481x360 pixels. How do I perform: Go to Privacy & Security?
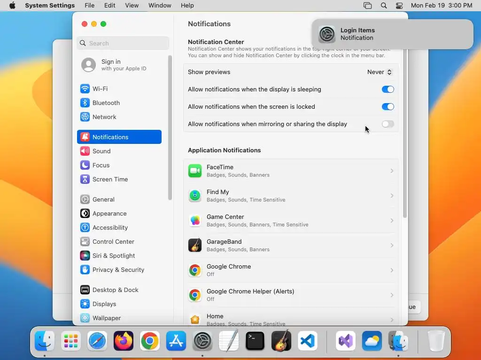[119, 270]
